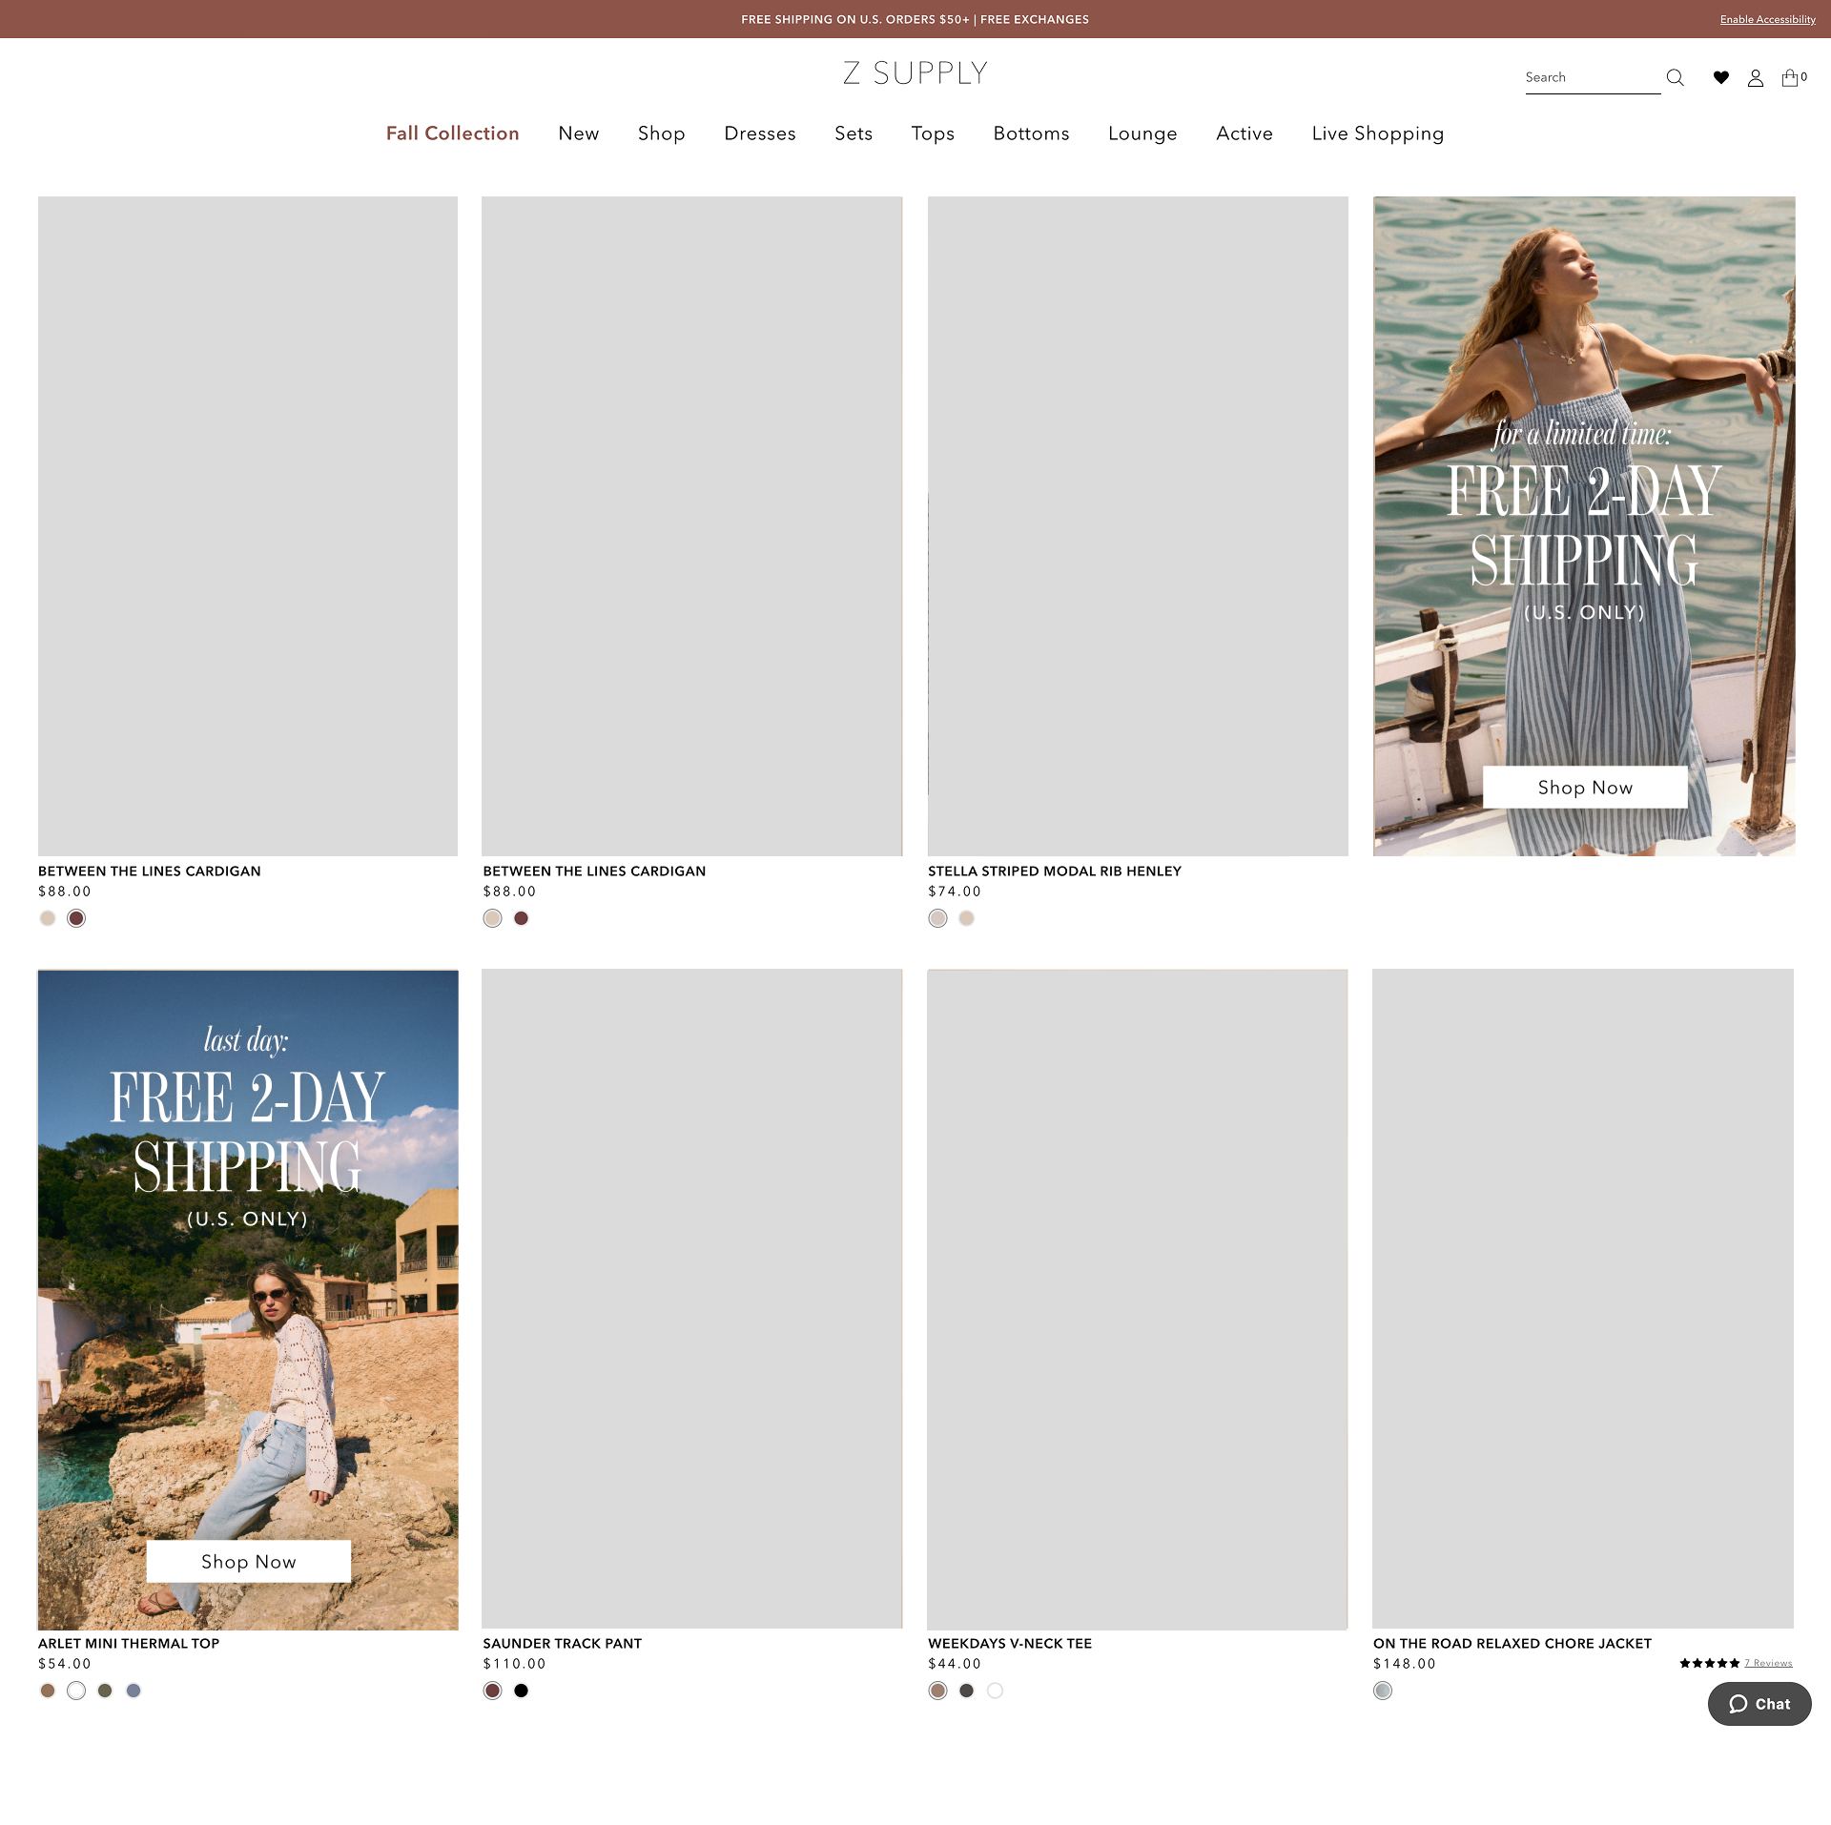Open the shopping bag cart icon
Screen dimensions: 1831x1825
(1790, 77)
